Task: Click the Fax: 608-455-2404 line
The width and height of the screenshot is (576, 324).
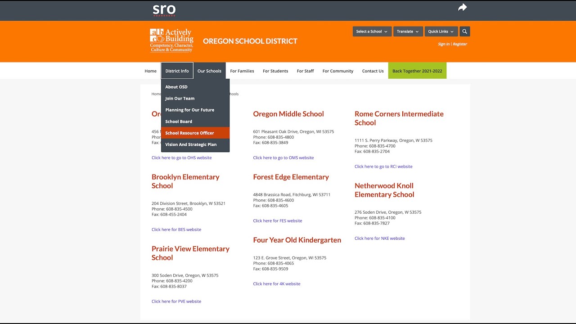Action: click(169, 215)
